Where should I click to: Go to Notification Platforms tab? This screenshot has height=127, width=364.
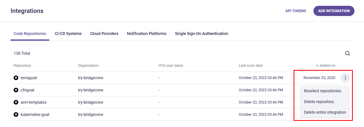147,34
